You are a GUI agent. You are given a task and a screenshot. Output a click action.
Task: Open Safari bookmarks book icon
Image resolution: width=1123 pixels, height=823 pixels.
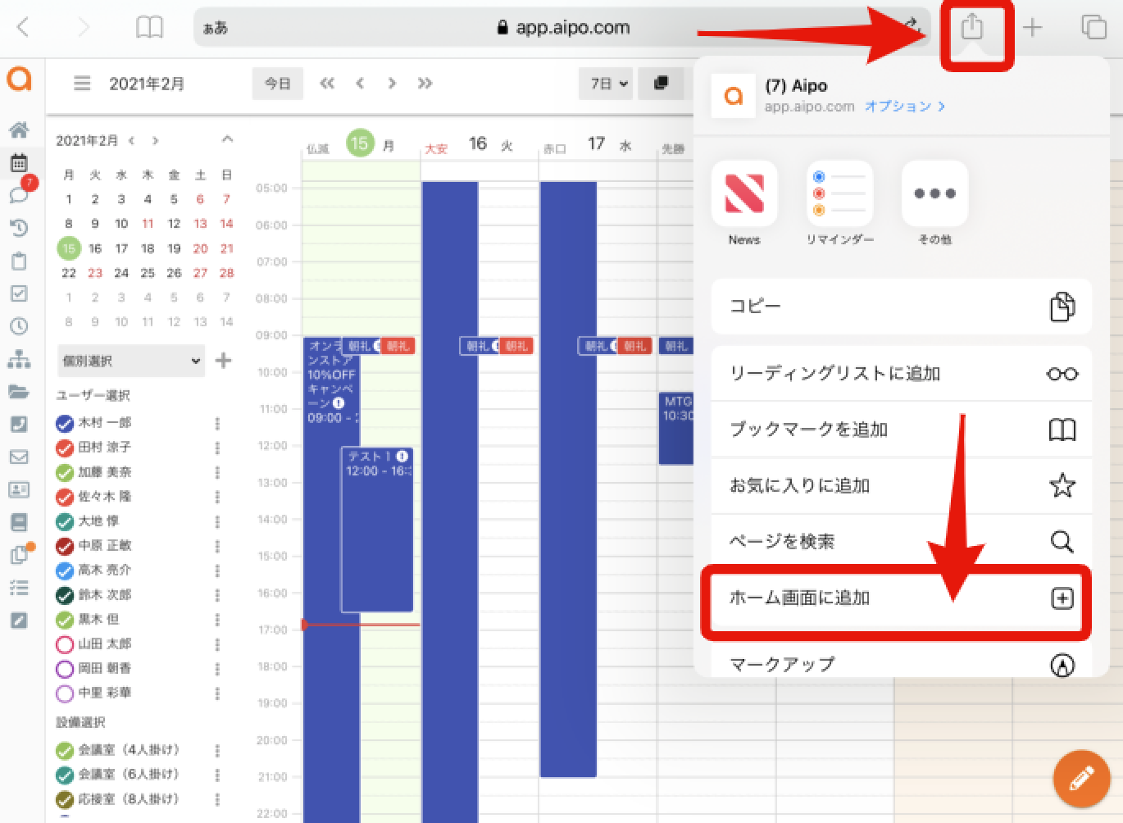149,27
